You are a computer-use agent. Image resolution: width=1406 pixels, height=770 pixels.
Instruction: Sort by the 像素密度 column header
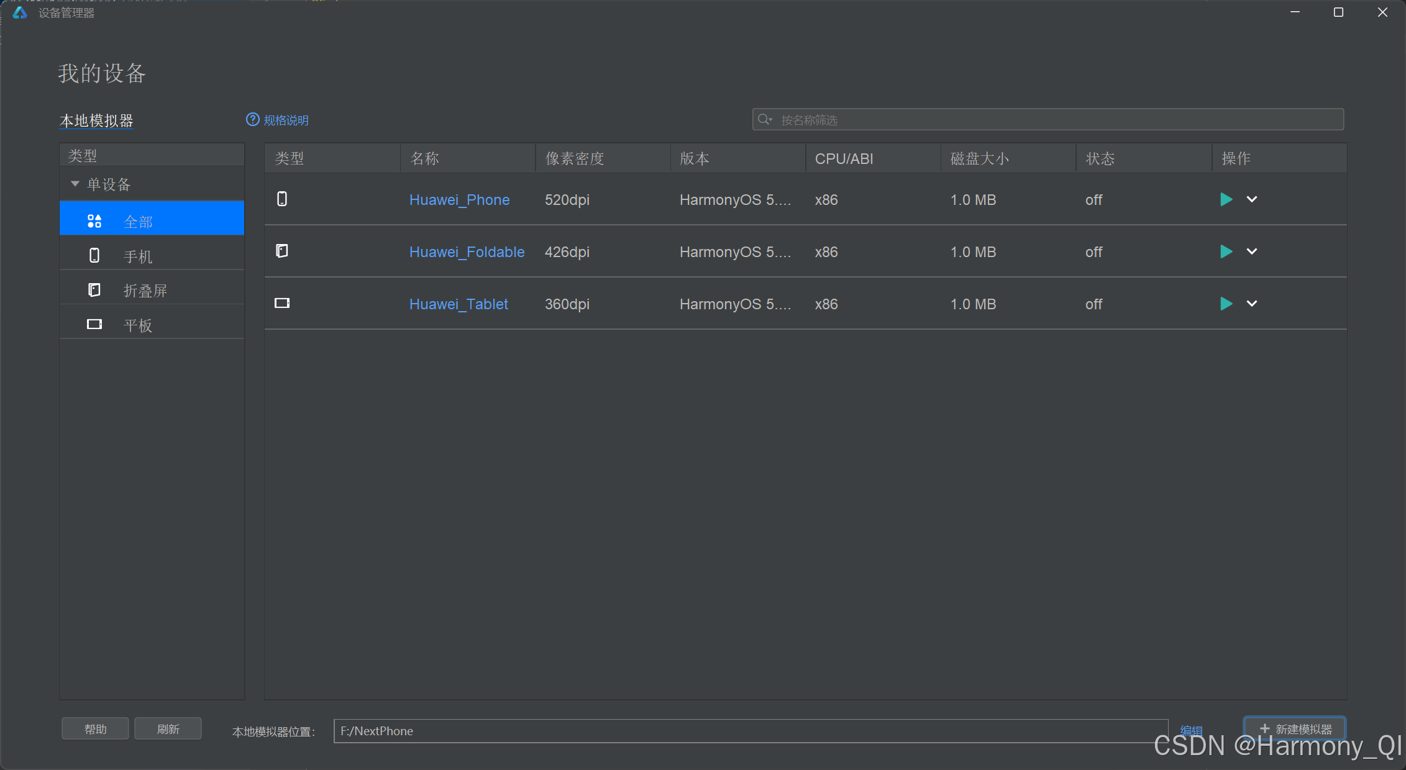(x=603, y=158)
